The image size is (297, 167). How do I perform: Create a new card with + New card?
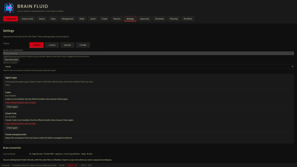tap(11, 19)
